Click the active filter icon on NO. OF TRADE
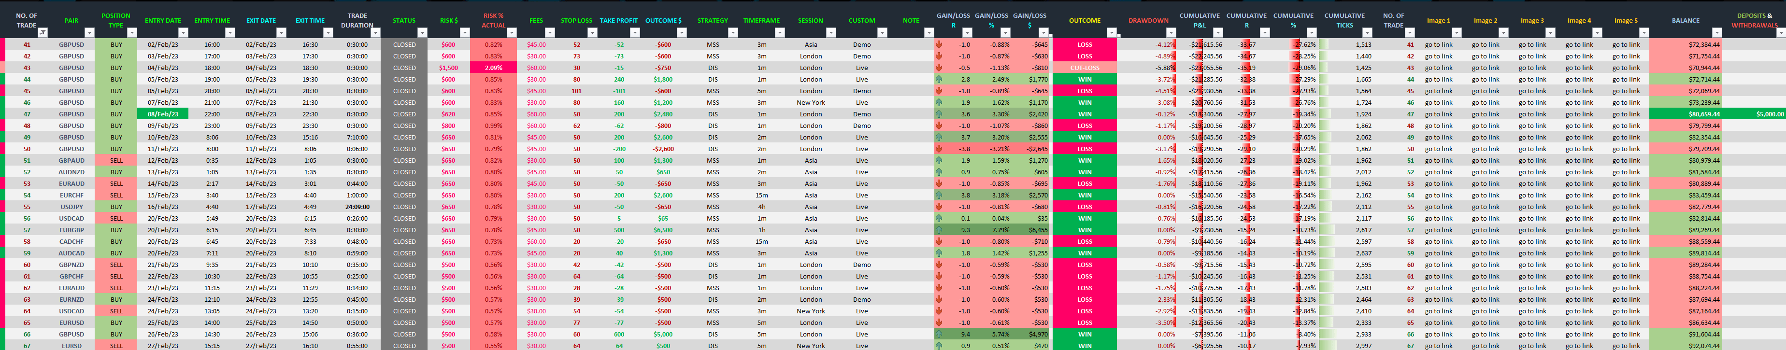This screenshot has height=350, width=1786. (43, 32)
